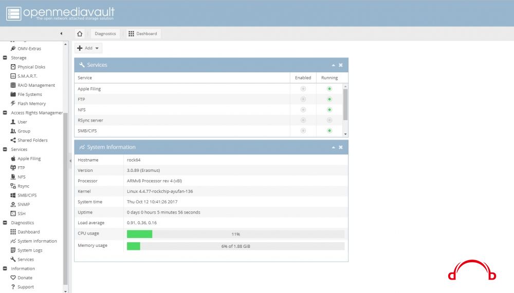Open RAID Management via its stack icon
The height and width of the screenshot is (293, 514).
coord(13,85)
